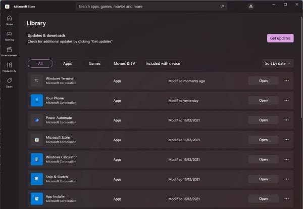The width and height of the screenshot is (303, 209).
Task: Open more options for Windows Terminal
Action: (286, 80)
